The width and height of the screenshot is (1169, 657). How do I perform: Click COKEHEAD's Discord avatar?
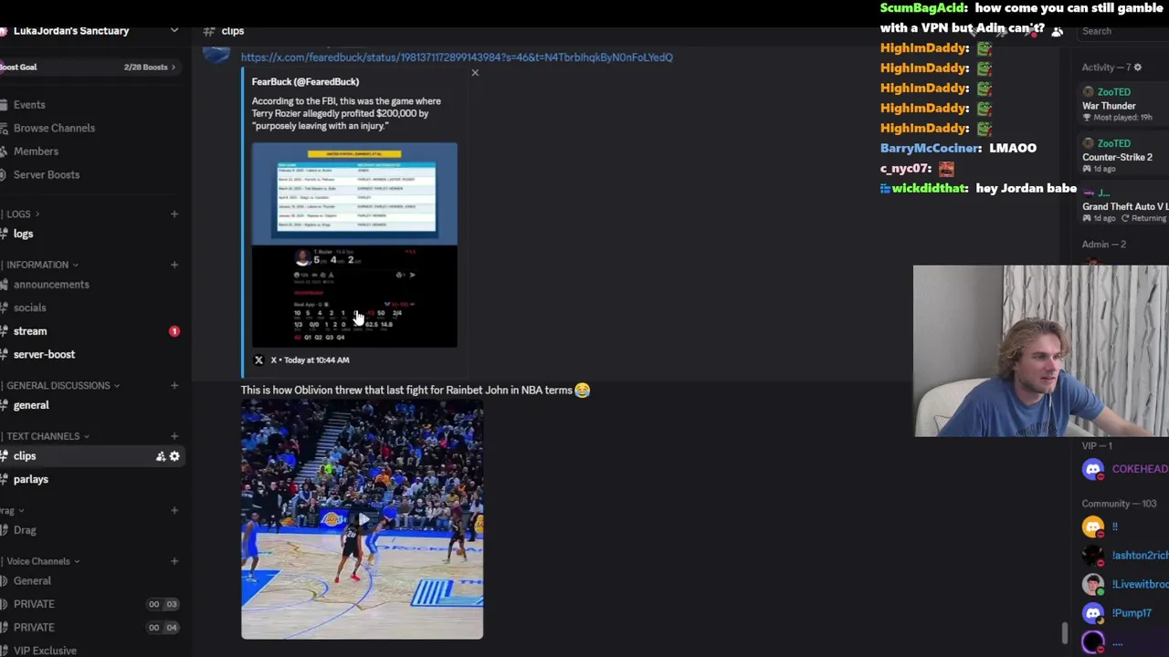[x=1093, y=469]
